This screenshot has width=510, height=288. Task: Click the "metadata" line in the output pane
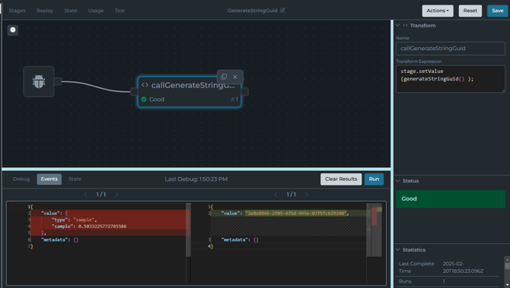coord(240,239)
